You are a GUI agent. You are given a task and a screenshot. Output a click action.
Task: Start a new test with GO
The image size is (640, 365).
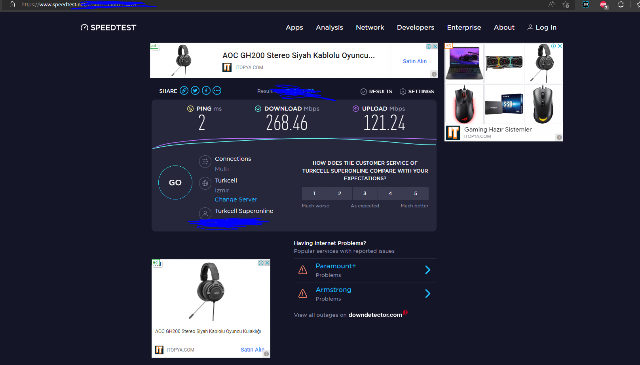tap(175, 182)
